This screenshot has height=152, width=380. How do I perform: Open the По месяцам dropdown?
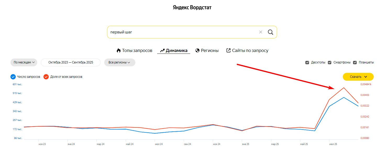click(24, 62)
